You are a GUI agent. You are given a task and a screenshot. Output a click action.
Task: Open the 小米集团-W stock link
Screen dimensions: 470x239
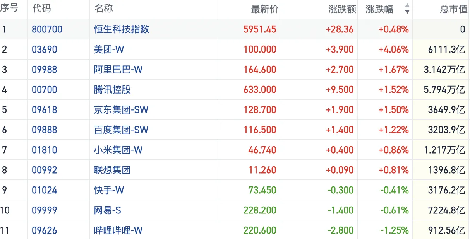118,150
